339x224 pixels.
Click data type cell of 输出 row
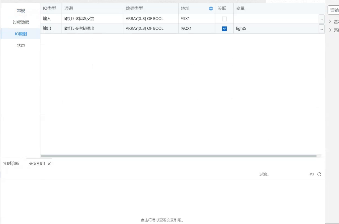[x=151, y=29]
